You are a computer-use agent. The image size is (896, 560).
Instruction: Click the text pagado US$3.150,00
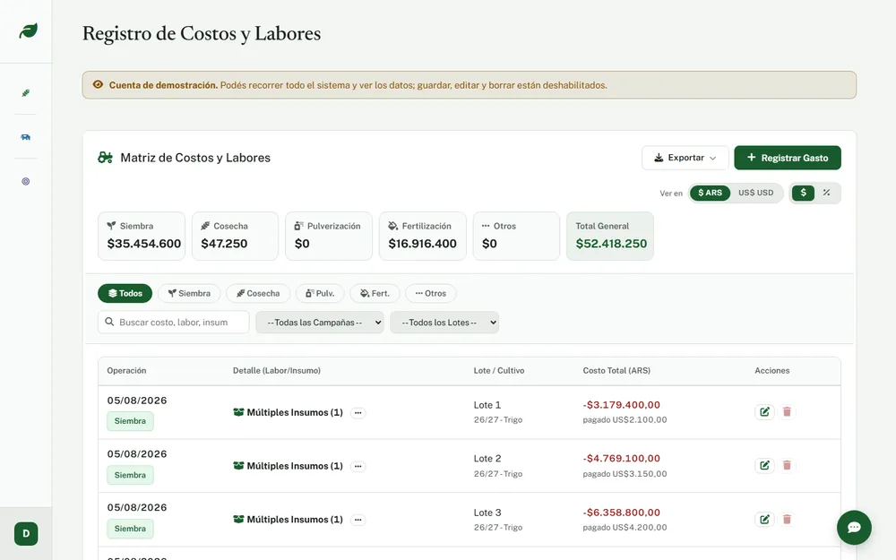point(625,474)
